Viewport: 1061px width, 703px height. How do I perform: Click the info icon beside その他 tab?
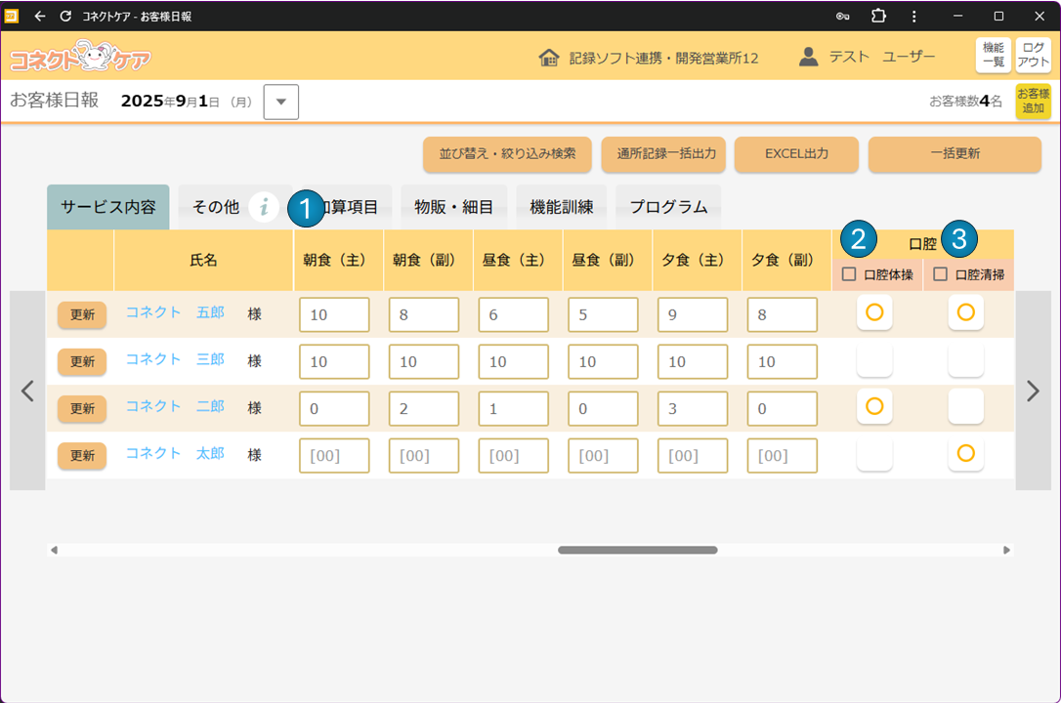(x=264, y=207)
